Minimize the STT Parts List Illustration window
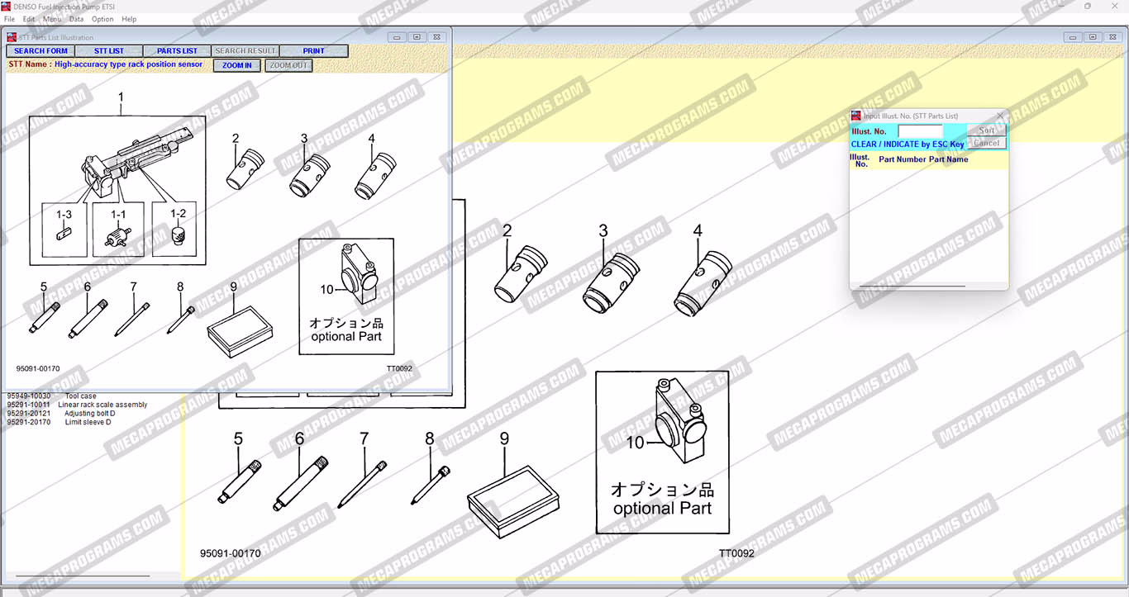1129x597 pixels. click(x=398, y=37)
